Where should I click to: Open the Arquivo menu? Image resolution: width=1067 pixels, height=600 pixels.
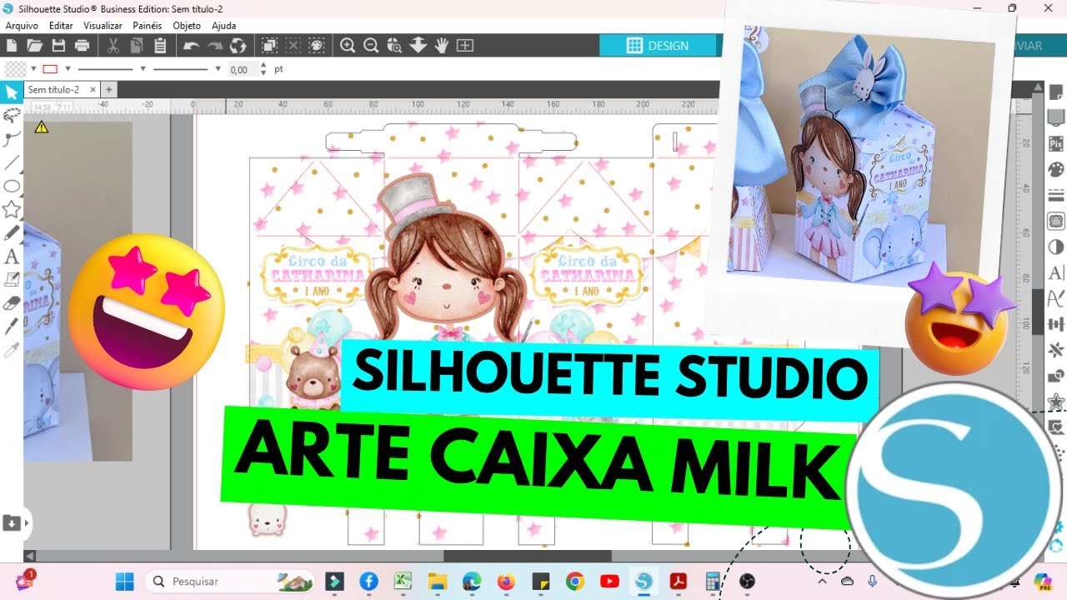(22, 26)
